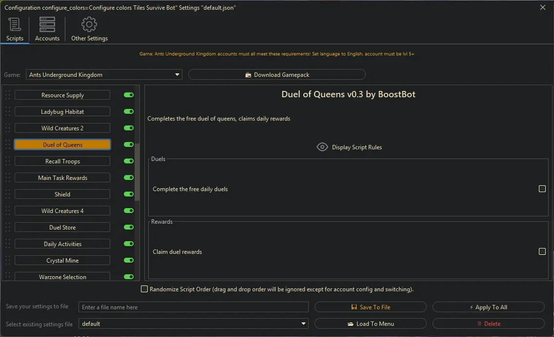The height and width of the screenshot is (337, 554).
Task: Click the eye icon for Display Script Rules
Action: [322, 147]
